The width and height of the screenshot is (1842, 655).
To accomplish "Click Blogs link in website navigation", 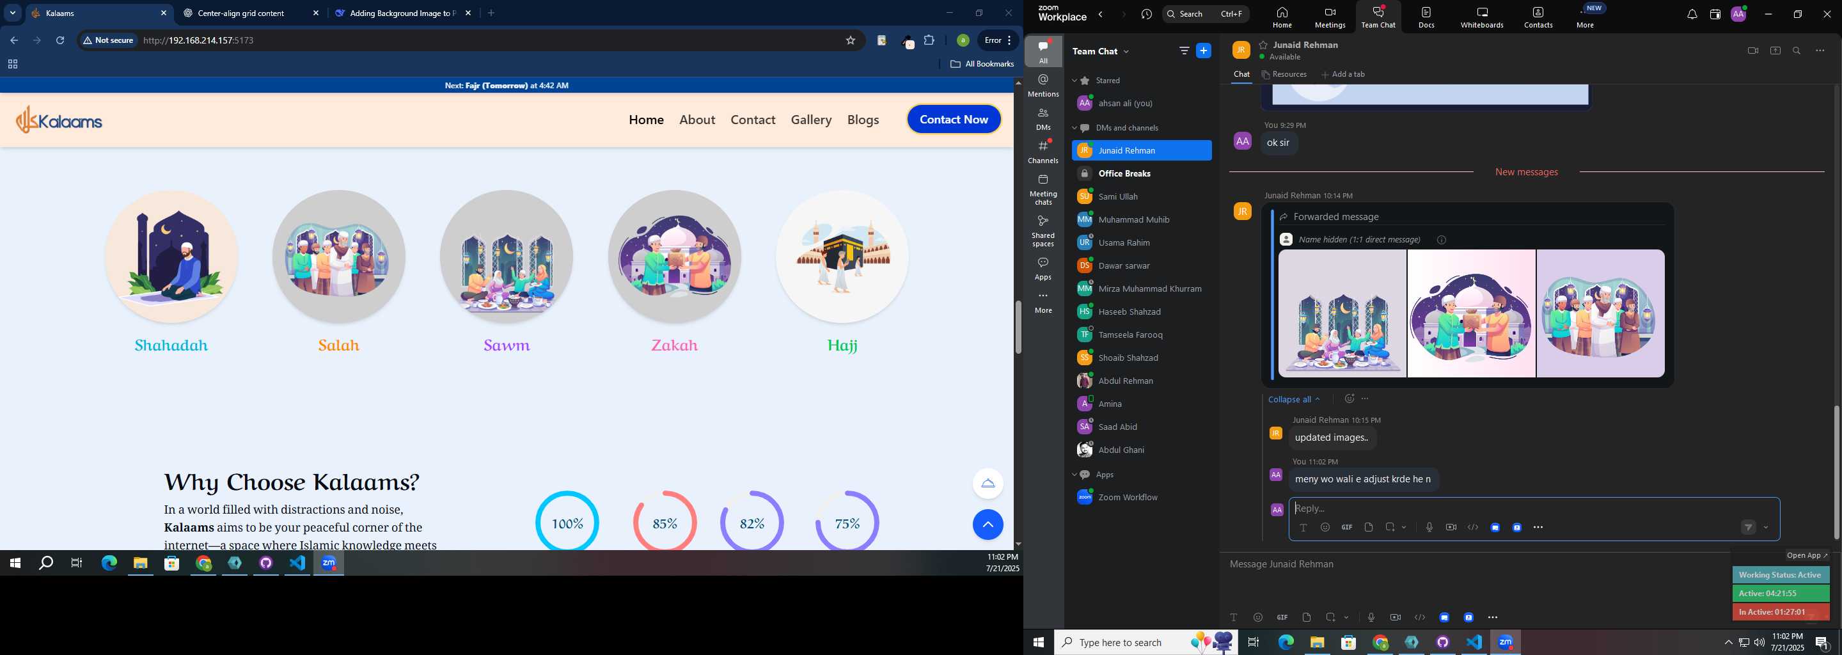I will coord(863,120).
